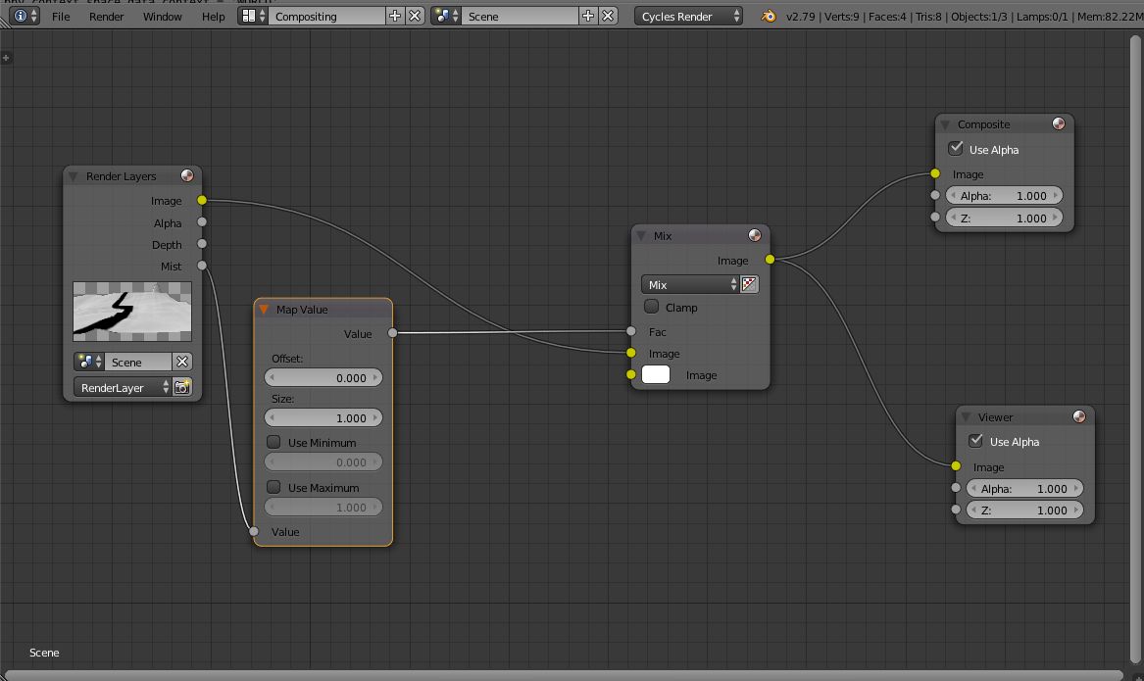Open the white color swatch in Mix node
This screenshot has width=1144, height=681.
point(655,374)
